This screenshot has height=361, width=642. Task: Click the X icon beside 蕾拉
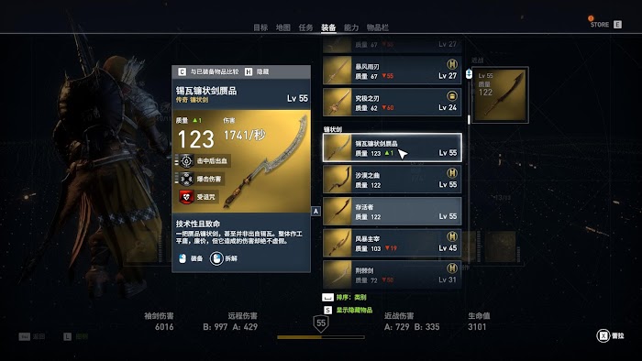(x=603, y=335)
